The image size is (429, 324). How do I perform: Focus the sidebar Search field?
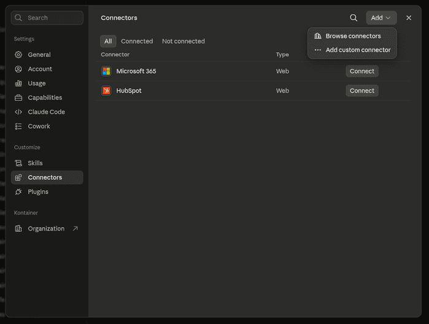pyautogui.click(x=47, y=18)
